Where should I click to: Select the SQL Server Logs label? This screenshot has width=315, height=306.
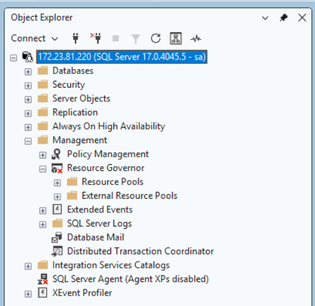99,223
